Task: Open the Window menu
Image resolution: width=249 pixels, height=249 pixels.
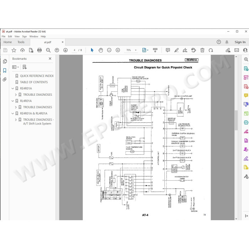Action: [34, 37]
